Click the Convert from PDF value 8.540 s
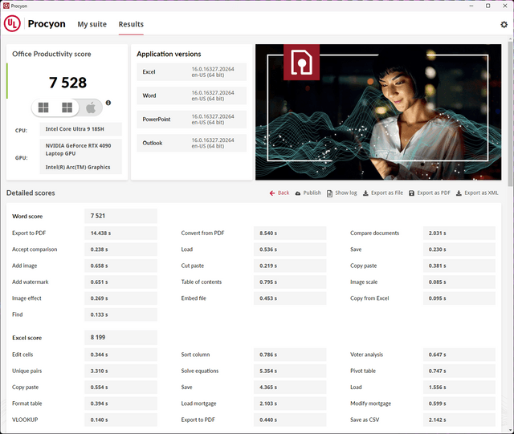Image resolution: width=514 pixels, height=434 pixels. tap(290, 233)
